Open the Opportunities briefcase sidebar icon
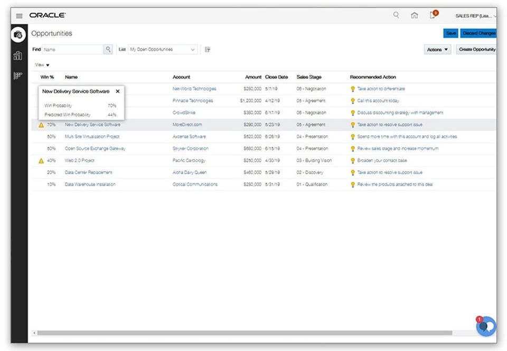The image size is (507, 351). tap(18, 34)
